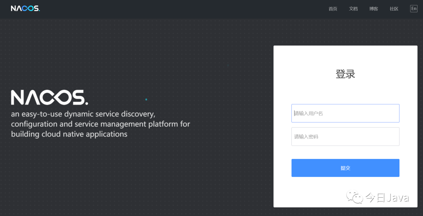Submit login with the 提交 button
This screenshot has height=216, width=423.
(x=345, y=168)
